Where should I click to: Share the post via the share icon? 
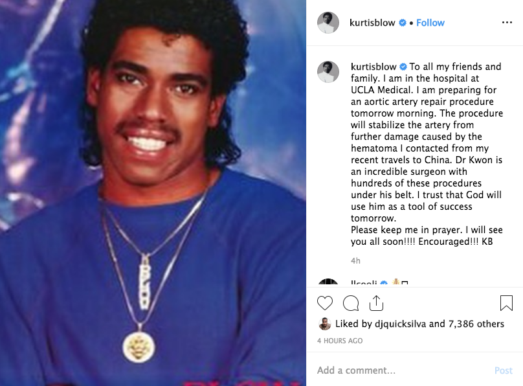376,303
